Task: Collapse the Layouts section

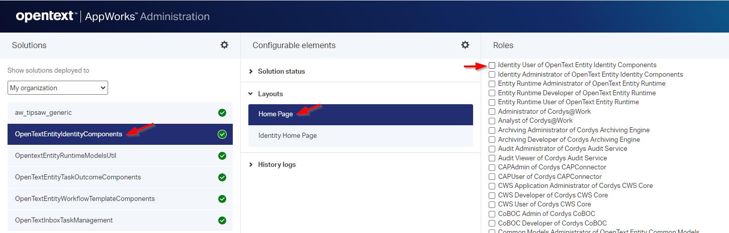Action: click(x=270, y=94)
